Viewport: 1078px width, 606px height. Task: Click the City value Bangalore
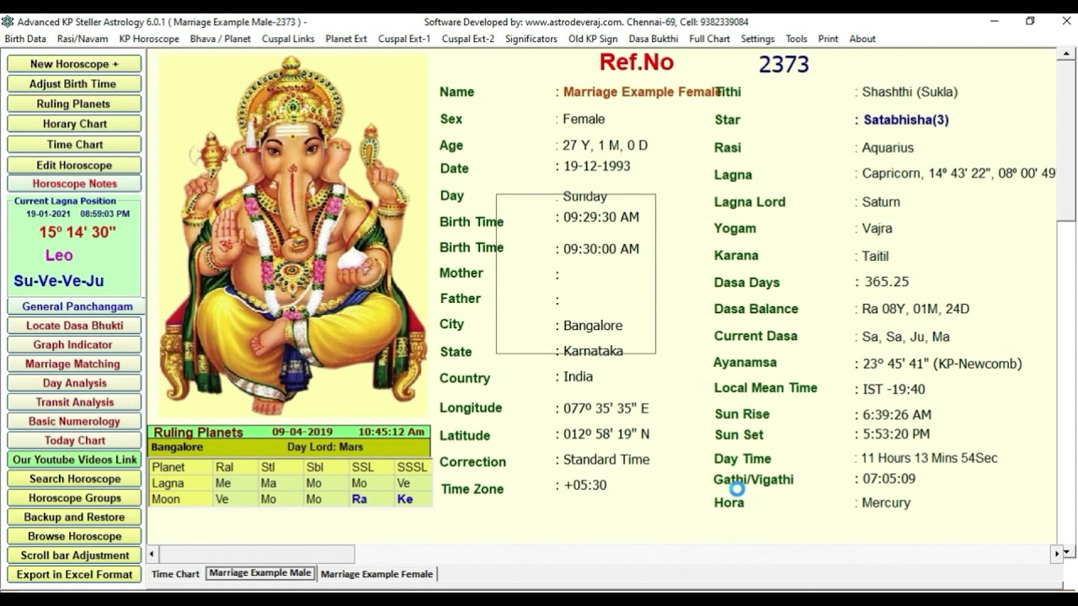593,326
